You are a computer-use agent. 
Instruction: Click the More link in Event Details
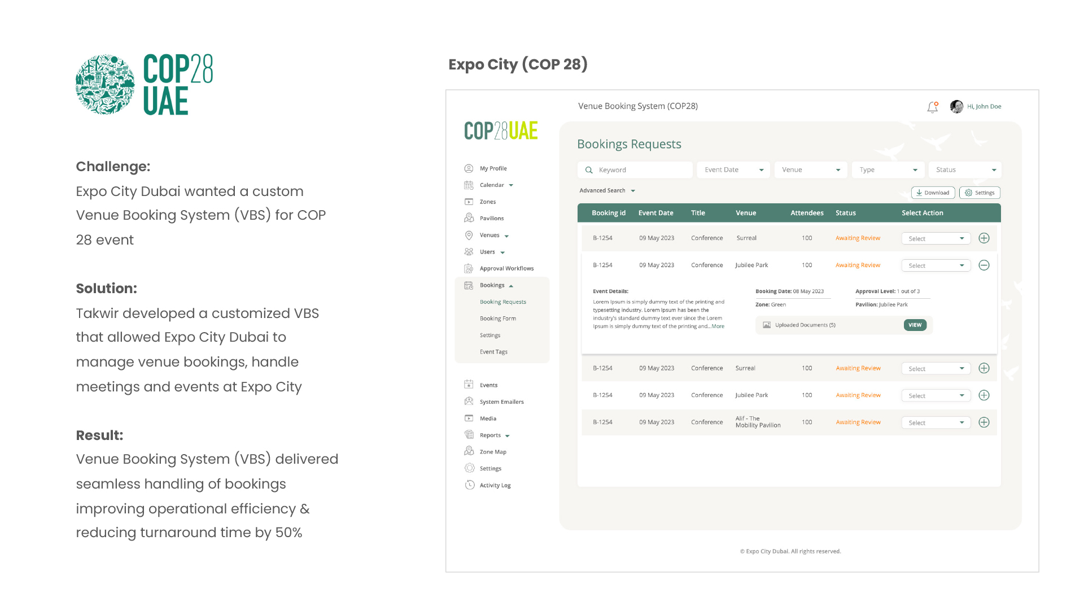click(718, 326)
